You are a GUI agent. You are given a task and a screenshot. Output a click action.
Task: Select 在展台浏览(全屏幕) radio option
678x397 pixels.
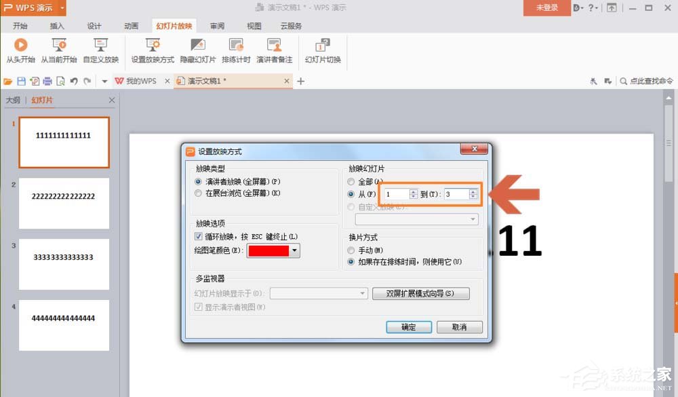tap(197, 192)
